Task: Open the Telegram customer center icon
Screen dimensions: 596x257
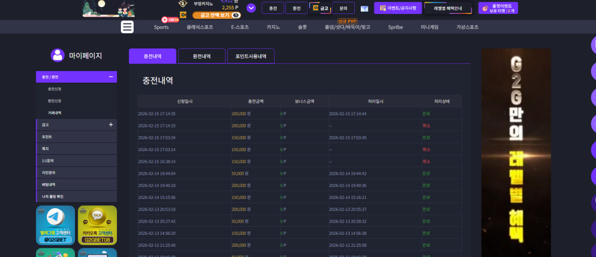Action: (x=55, y=225)
